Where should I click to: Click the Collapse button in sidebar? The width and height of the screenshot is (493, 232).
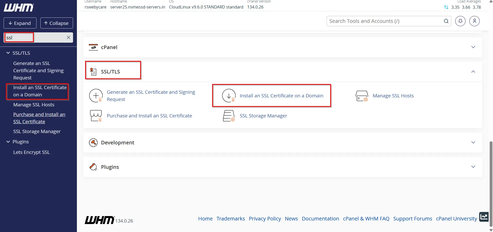pyautogui.click(x=57, y=23)
